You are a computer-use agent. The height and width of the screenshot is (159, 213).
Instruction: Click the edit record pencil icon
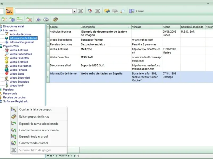coord(4,19)
